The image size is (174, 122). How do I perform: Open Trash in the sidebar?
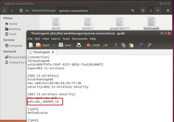pyautogui.click(x=11, y=34)
